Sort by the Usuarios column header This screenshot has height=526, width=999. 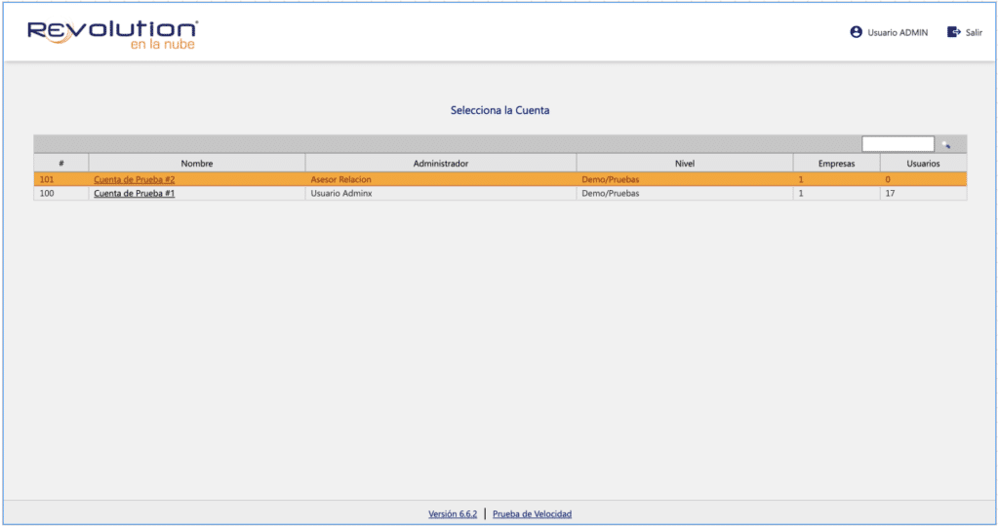(x=923, y=164)
